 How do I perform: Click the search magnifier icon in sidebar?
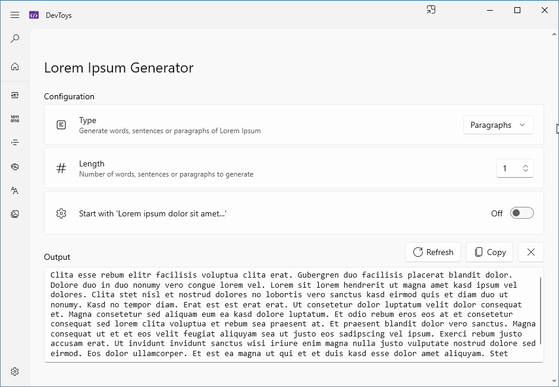[x=15, y=39]
